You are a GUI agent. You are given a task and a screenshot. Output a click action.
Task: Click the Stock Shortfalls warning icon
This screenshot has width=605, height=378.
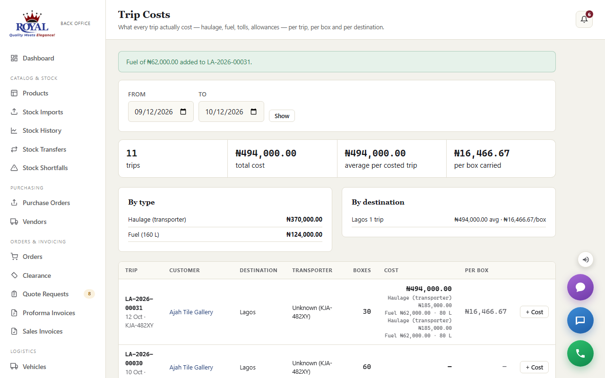coord(14,168)
